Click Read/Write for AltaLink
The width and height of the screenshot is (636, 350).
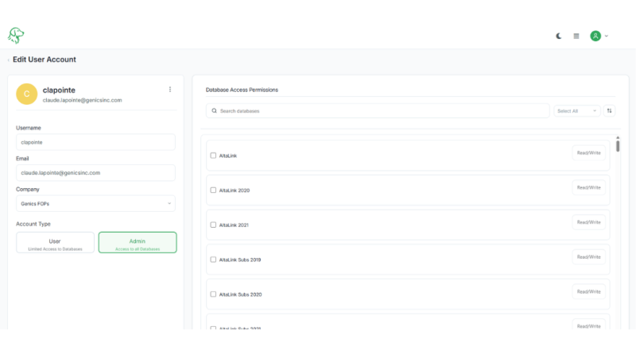point(588,153)
